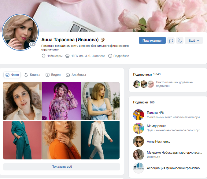Switch to the Клипы tab
The height and width of the screenshot is (179, 207).
point(32,75)
